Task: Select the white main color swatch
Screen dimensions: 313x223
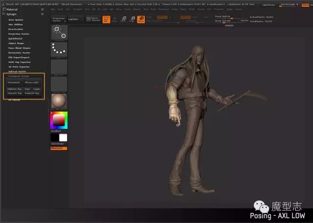Action: click(x=63, y=138)
